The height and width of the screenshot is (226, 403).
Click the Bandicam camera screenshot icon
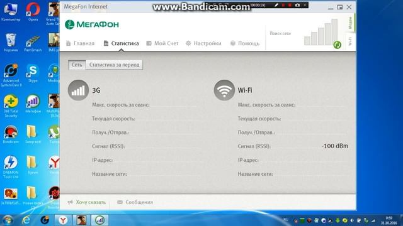click(x=297, y=5)
